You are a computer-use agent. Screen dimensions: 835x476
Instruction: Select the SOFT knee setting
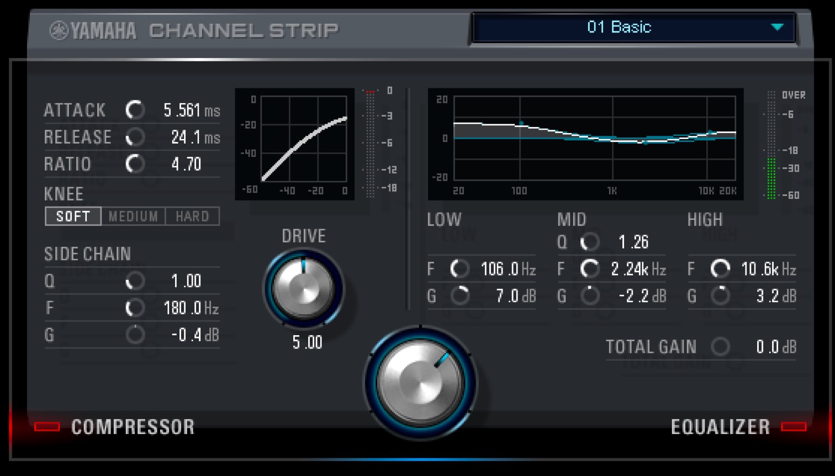tap(73, 216)
